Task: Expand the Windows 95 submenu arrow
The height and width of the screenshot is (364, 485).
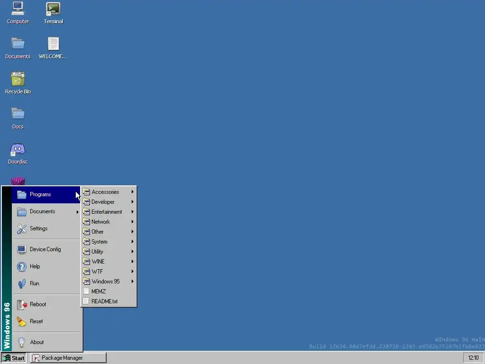Action: click(133, 282)
